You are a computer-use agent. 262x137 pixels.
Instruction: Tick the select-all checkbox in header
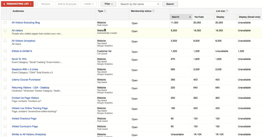click(5, 11)
